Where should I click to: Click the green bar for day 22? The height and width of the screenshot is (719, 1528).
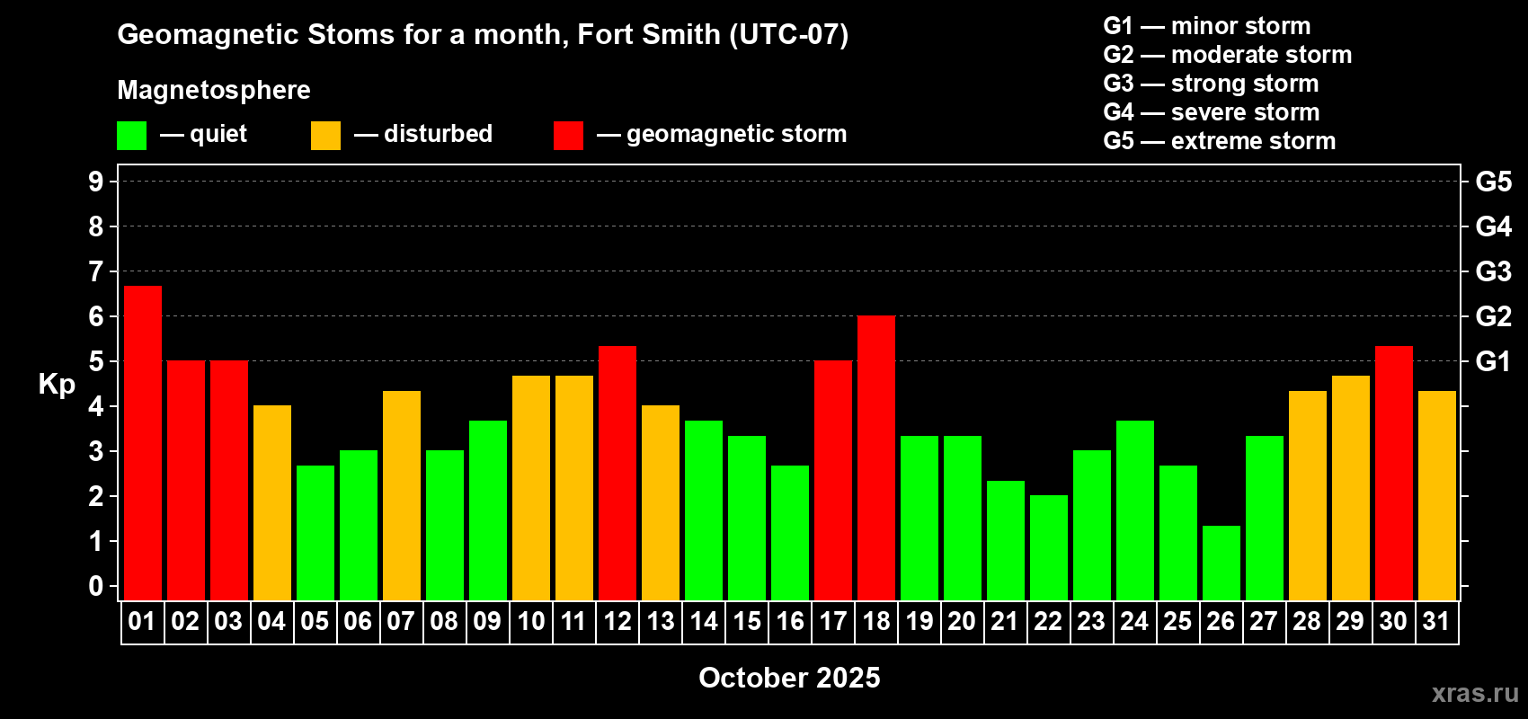point(1049,547)
